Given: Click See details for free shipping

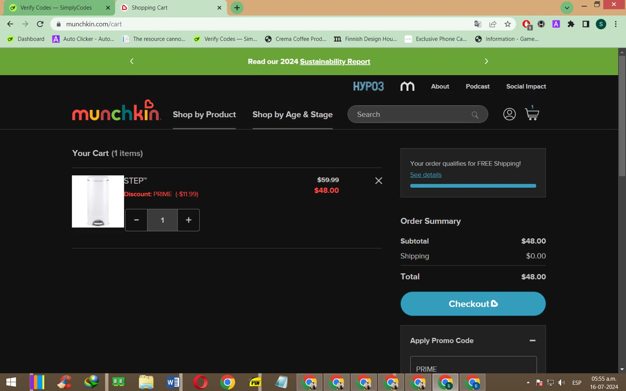Looking at the screenshot, I should tap(426, 175).
